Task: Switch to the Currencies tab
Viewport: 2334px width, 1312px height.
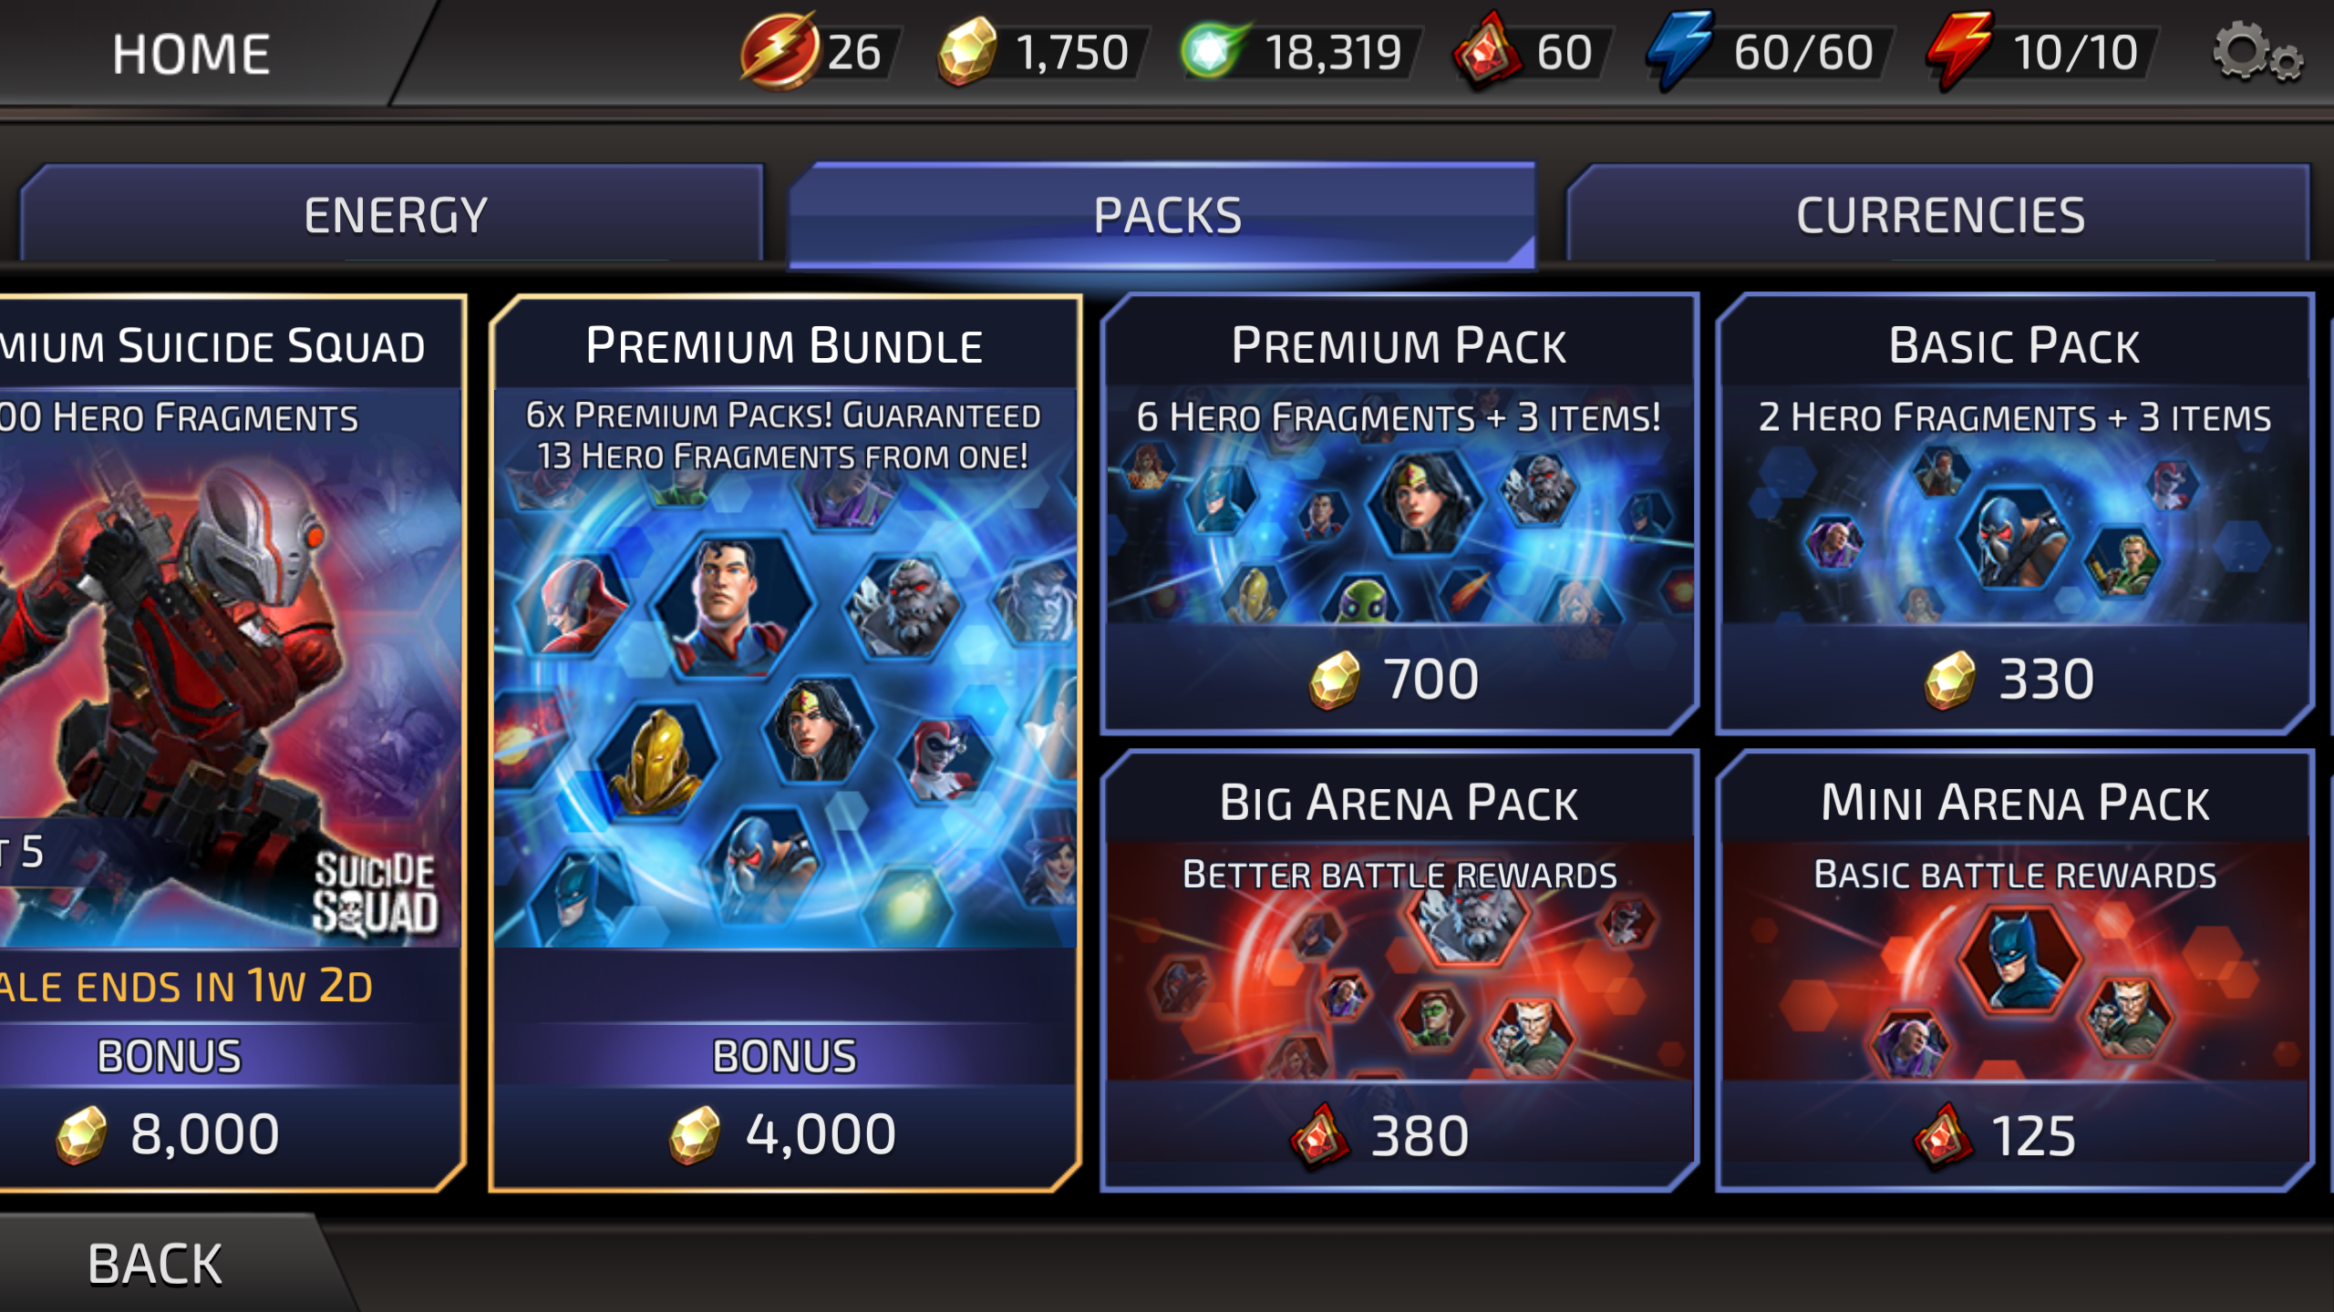Action: [x=1940, y=215]
